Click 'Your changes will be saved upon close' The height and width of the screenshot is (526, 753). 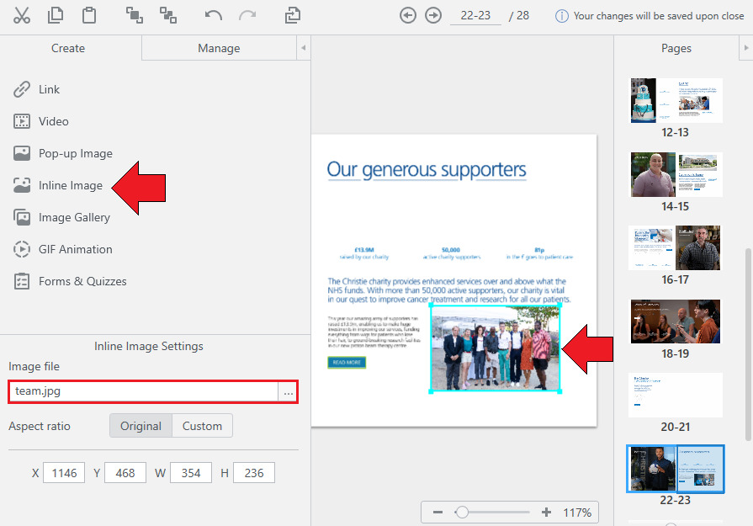tap(659, 16)
